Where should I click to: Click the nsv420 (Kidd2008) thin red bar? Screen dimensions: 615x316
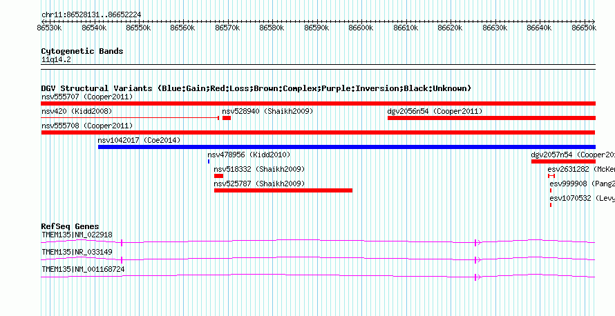click(130, 117)
